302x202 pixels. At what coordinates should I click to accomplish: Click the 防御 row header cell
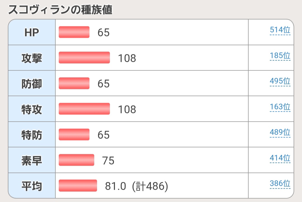32,84
